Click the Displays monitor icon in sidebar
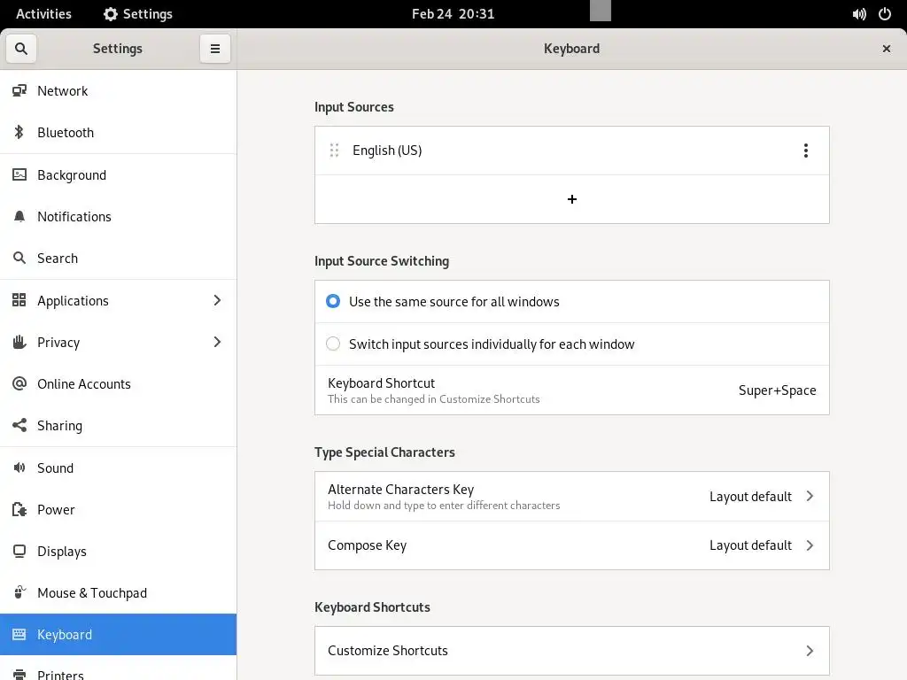Image resolution: width=907 pixels, height=680 pixels. click(19, 552)
